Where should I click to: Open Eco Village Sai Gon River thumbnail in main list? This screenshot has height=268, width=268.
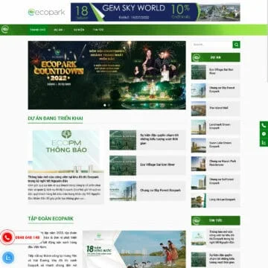pyautogui.click(x=123, y=165)
